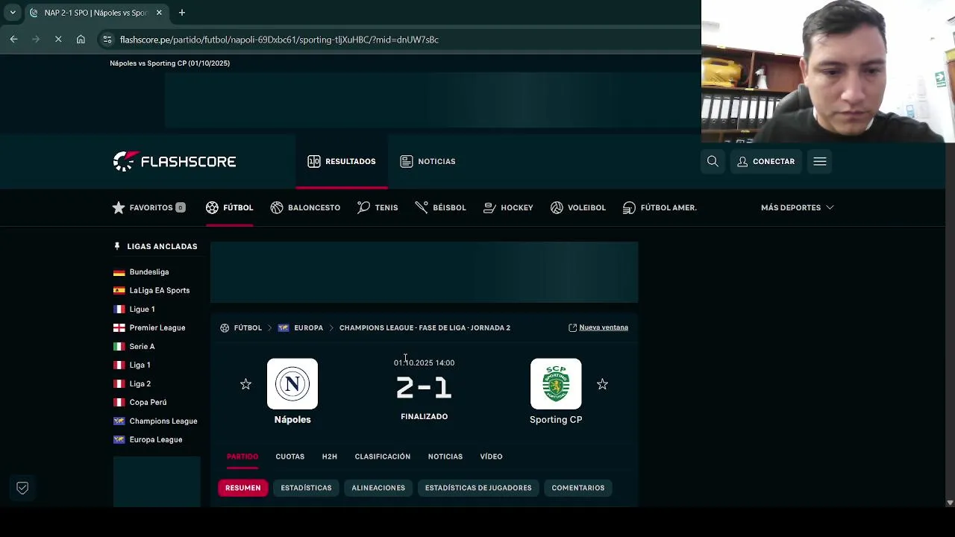This screenshot has width=955, height=537.
Task: Close the NAP 2-1 SPO tab
Action: [x=159, y=13]
